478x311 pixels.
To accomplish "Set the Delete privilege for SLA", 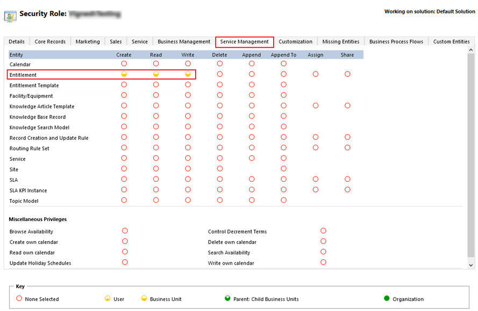I will click(x=219, y=179).
